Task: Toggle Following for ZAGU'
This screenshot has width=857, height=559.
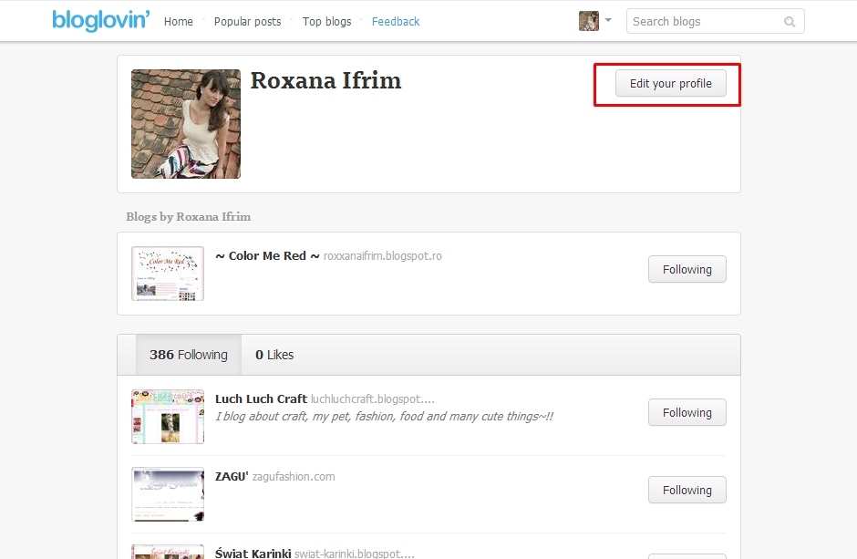Action: (x=687, y=490)
